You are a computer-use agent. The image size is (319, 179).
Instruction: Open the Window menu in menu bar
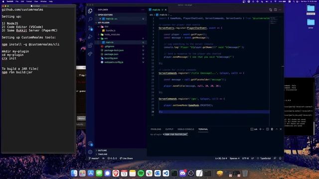pos(43,1)
